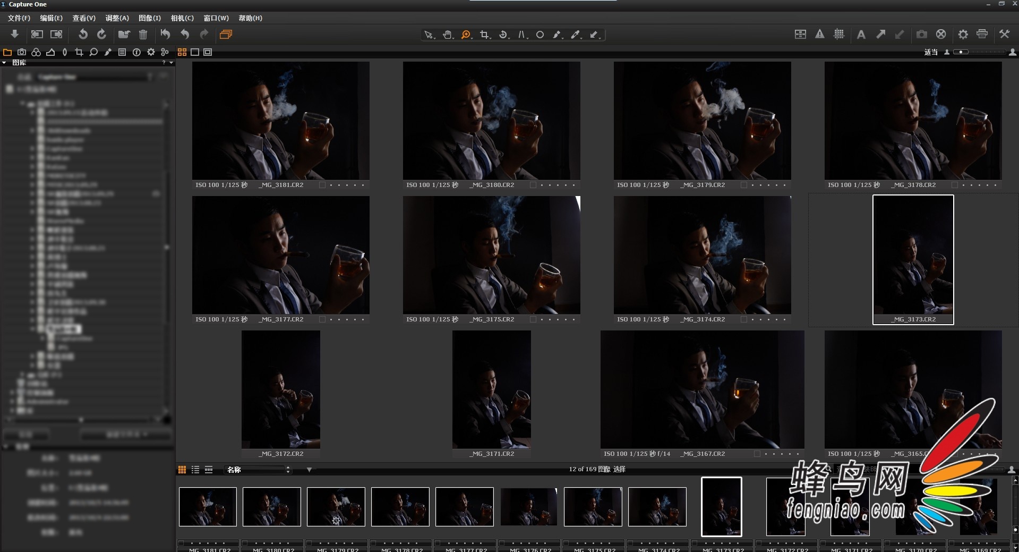The height and width of the screenshot is (552, 1019).
Task: Select the Pan hand tool
Action: 447,35
